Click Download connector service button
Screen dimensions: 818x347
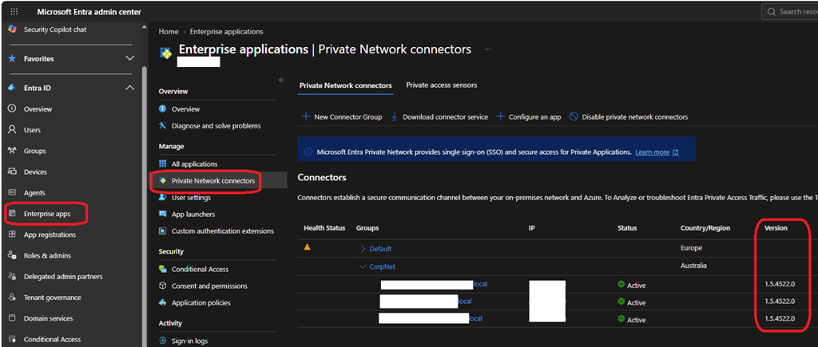pos(439,116)
